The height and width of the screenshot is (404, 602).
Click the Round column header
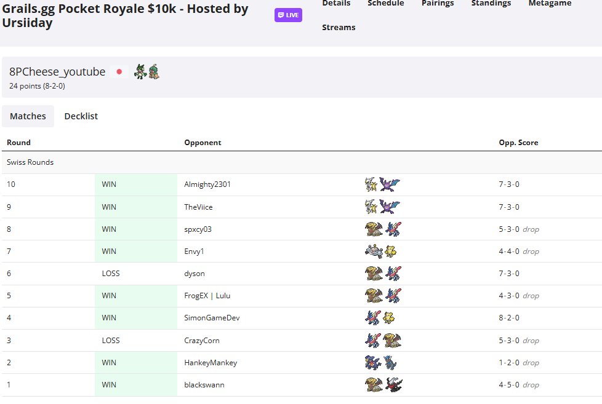click(18, 143)
